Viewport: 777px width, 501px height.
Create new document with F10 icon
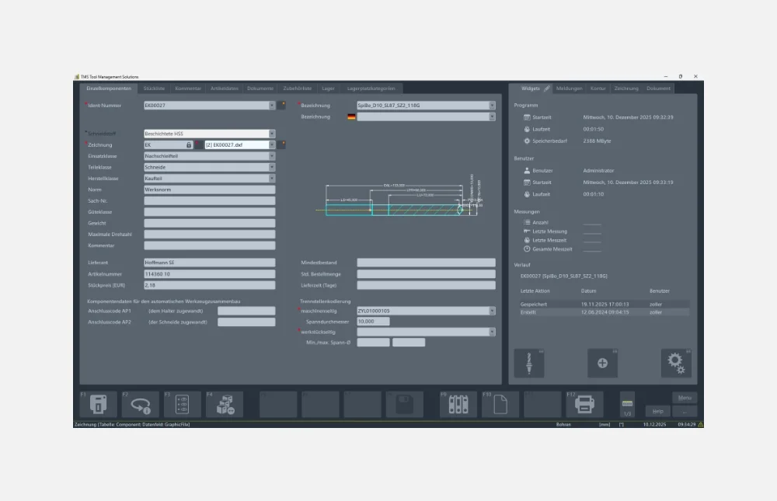click(500, 405)
